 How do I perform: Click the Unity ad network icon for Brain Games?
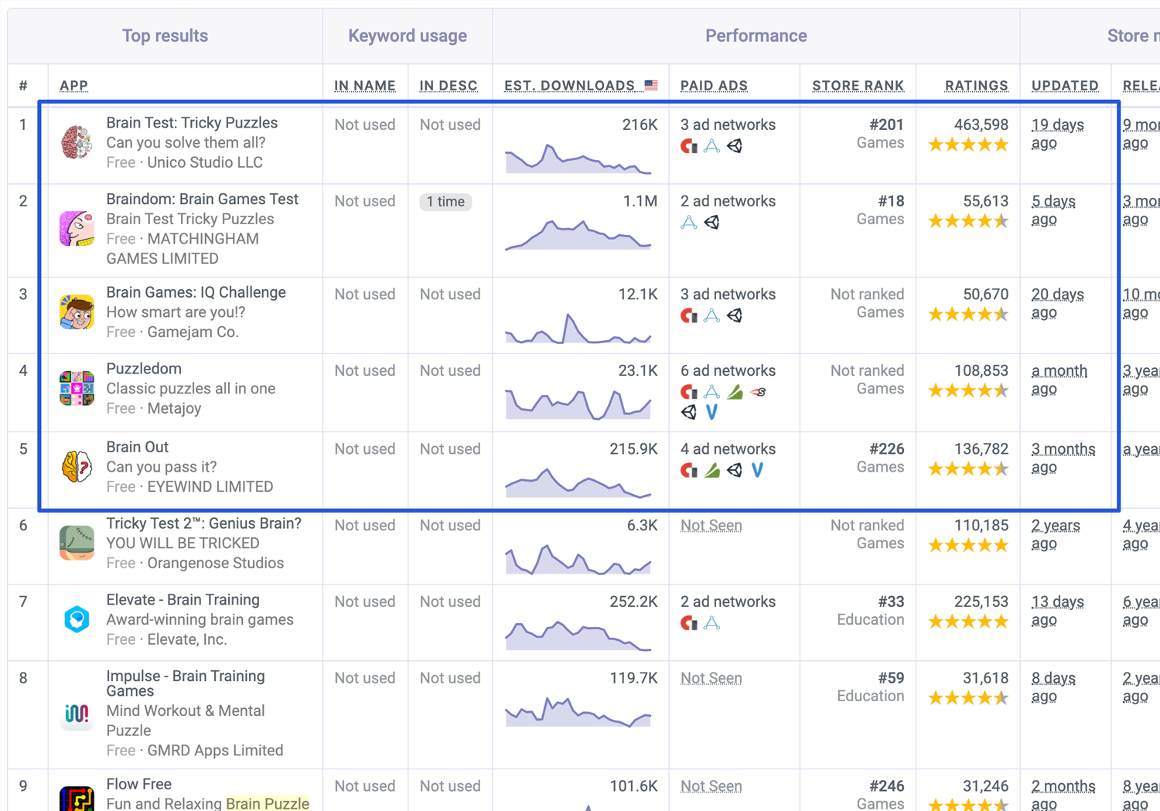[x=735, y=315]
